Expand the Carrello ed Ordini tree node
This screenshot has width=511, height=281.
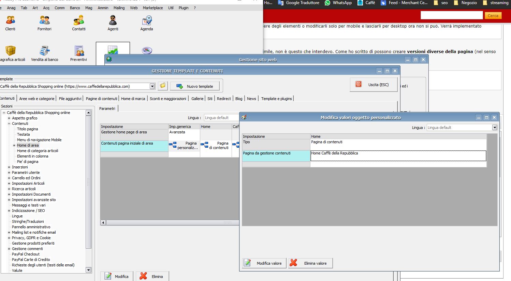click(x=9, y=178)
